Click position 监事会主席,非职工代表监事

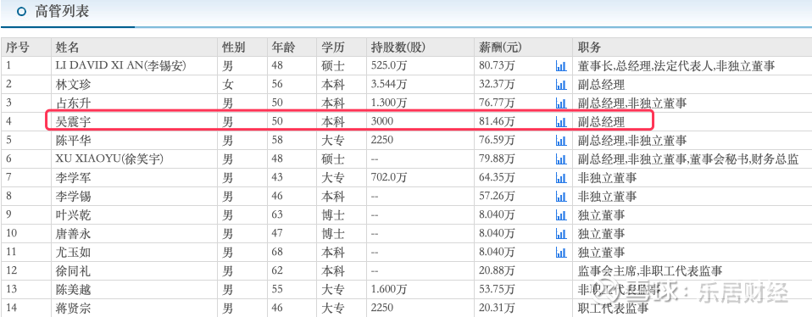tap(650, 271)
